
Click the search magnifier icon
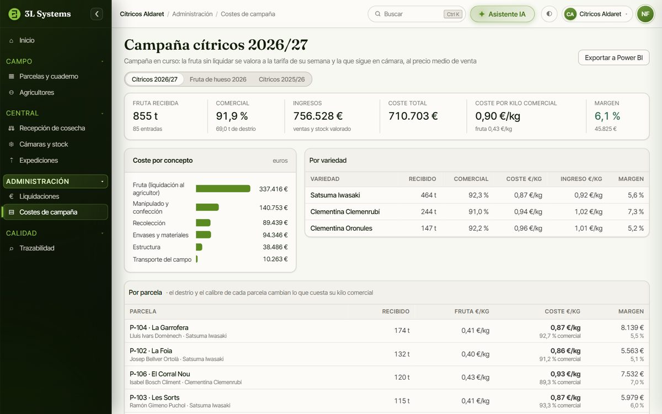[377, 14]
